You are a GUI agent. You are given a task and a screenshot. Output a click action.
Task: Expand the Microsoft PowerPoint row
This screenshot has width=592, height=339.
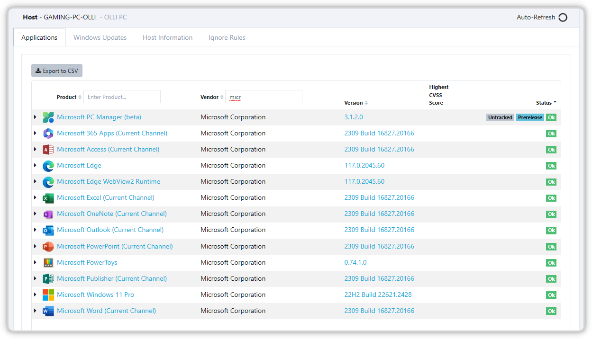pos(35,246)
